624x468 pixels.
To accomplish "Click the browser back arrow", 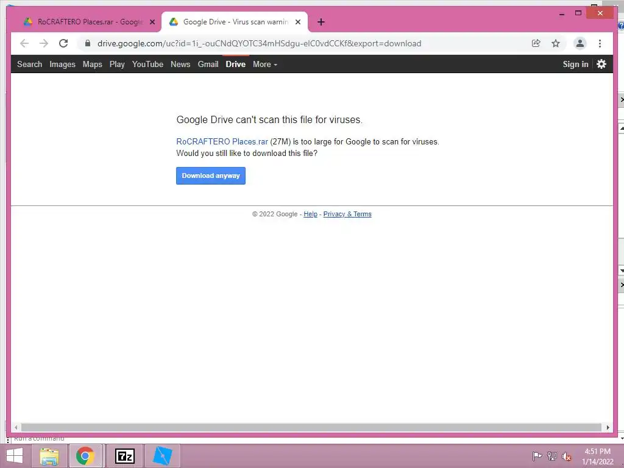I will pyautogui.click(x=24, y=43).
